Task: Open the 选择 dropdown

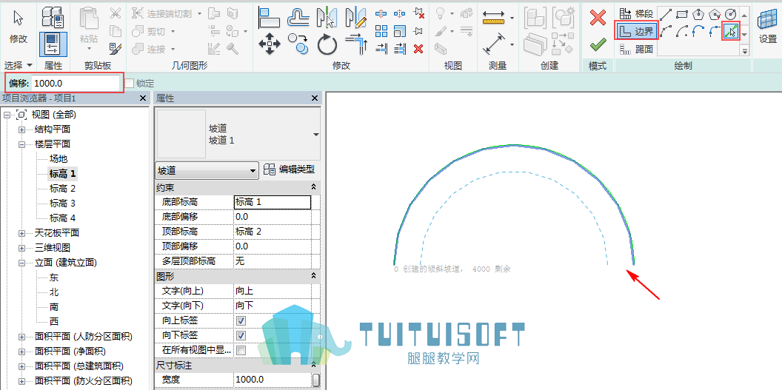Action: pos(18,65)
